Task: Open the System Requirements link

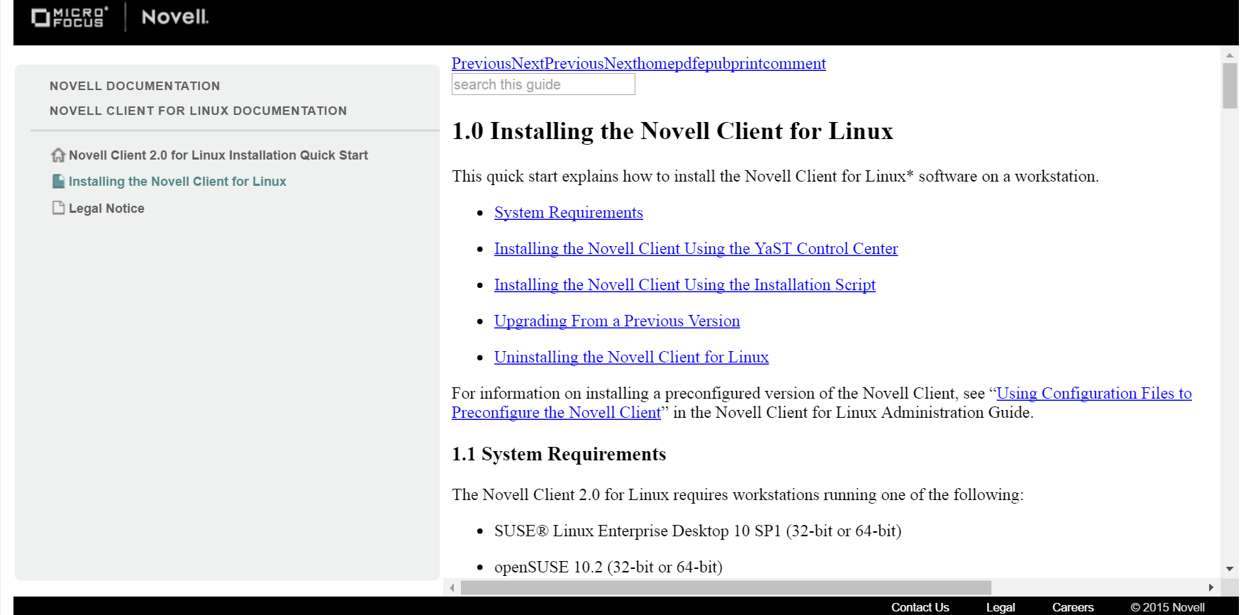Action: (x=568, y=213)
